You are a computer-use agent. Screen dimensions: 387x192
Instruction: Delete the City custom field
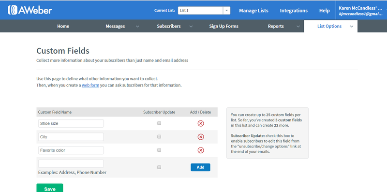point(201,137)
